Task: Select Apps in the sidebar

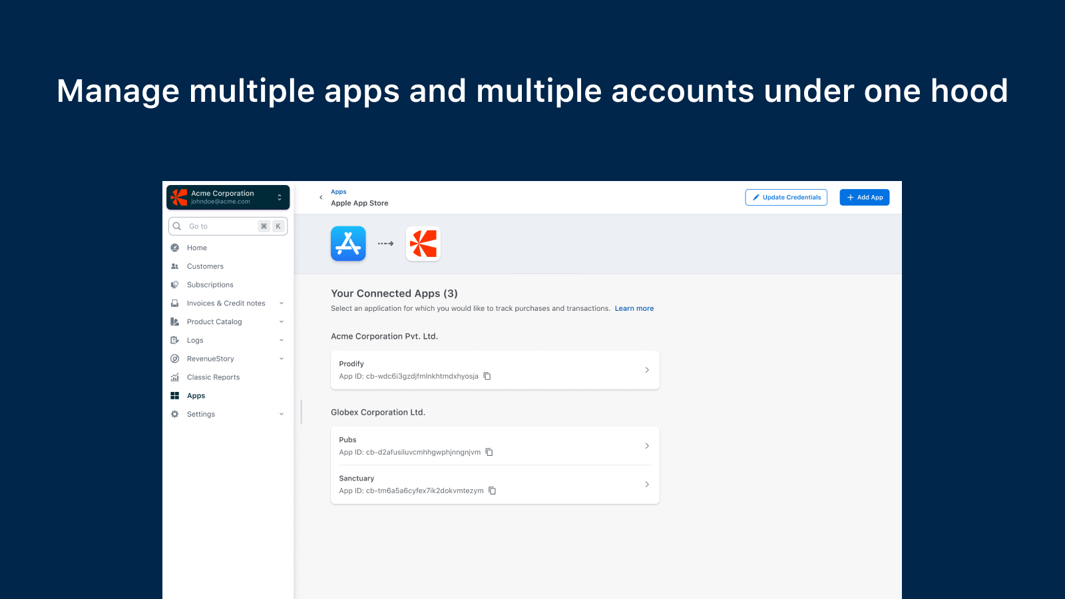Action: click(196, 396)
